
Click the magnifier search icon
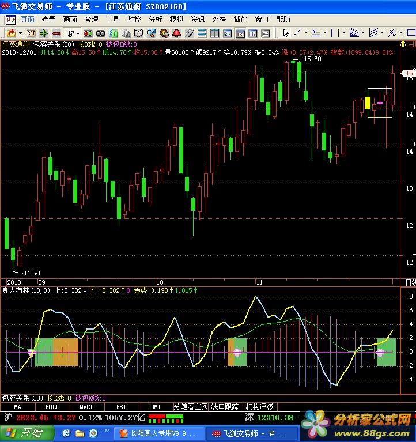click(x=151, y=33)
